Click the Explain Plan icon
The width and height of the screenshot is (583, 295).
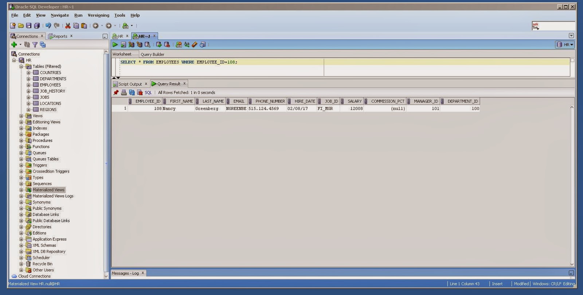coord(131,44)
